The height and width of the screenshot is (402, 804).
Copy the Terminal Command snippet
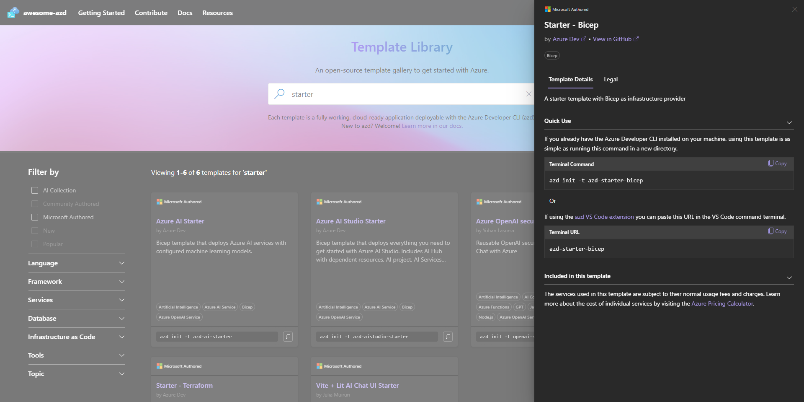click(x=777, y=163)
